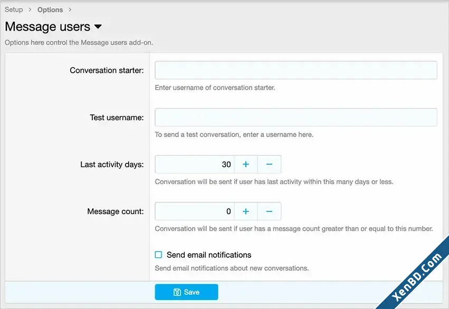449x309 pixels.
Task: Click the 'Test username:' label
Action: [x=117, y=118]
